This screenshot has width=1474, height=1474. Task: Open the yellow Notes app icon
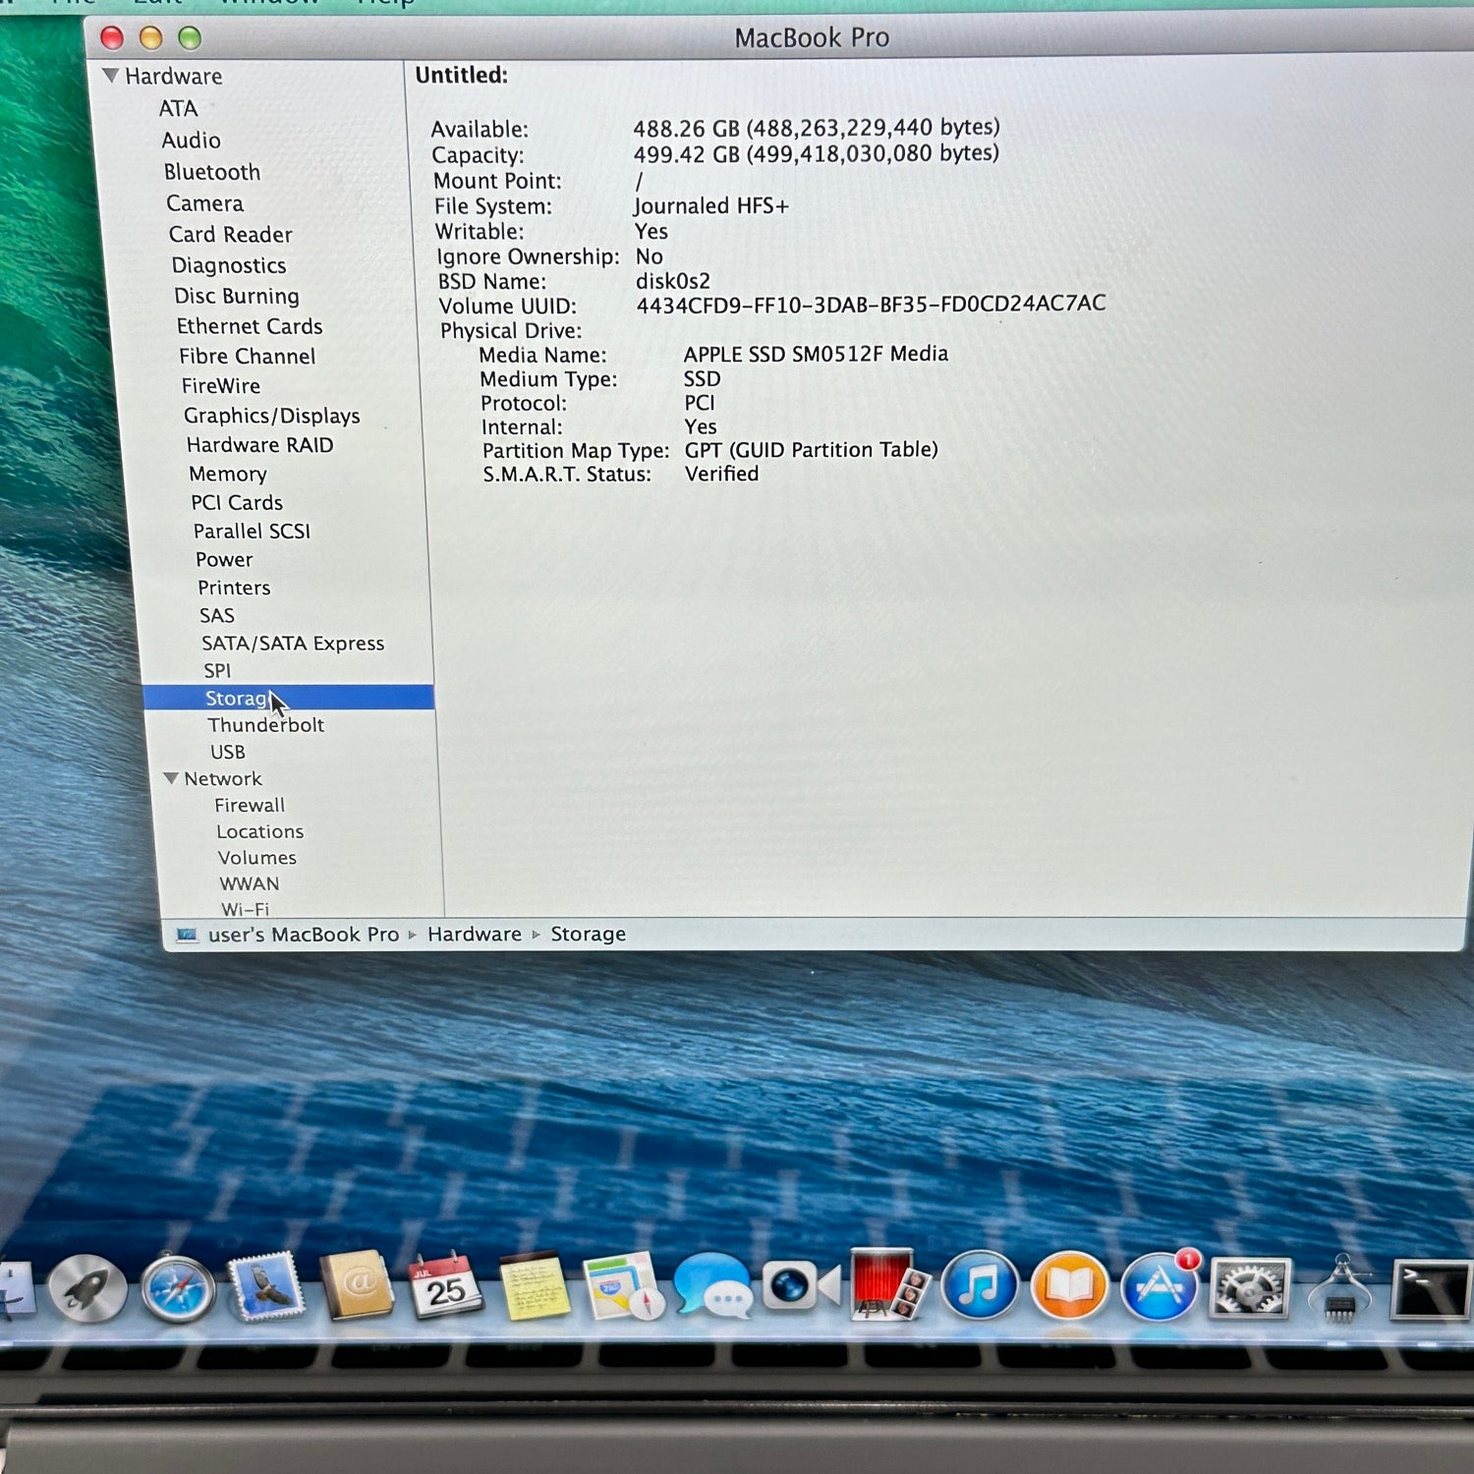click(534, 1285)
